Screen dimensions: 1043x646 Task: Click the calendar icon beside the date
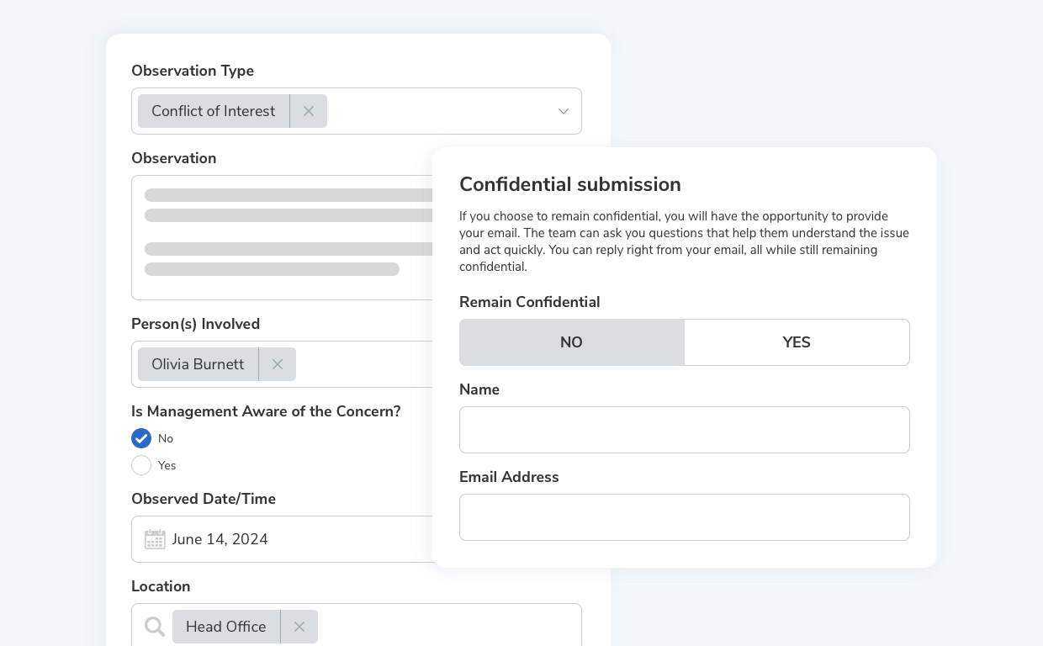point(155,539)
